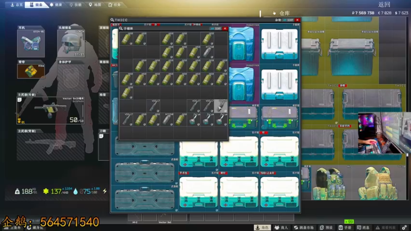Click the 刀鞘 melee slot
Screen dimensions: 411x231
coord(104,146)
